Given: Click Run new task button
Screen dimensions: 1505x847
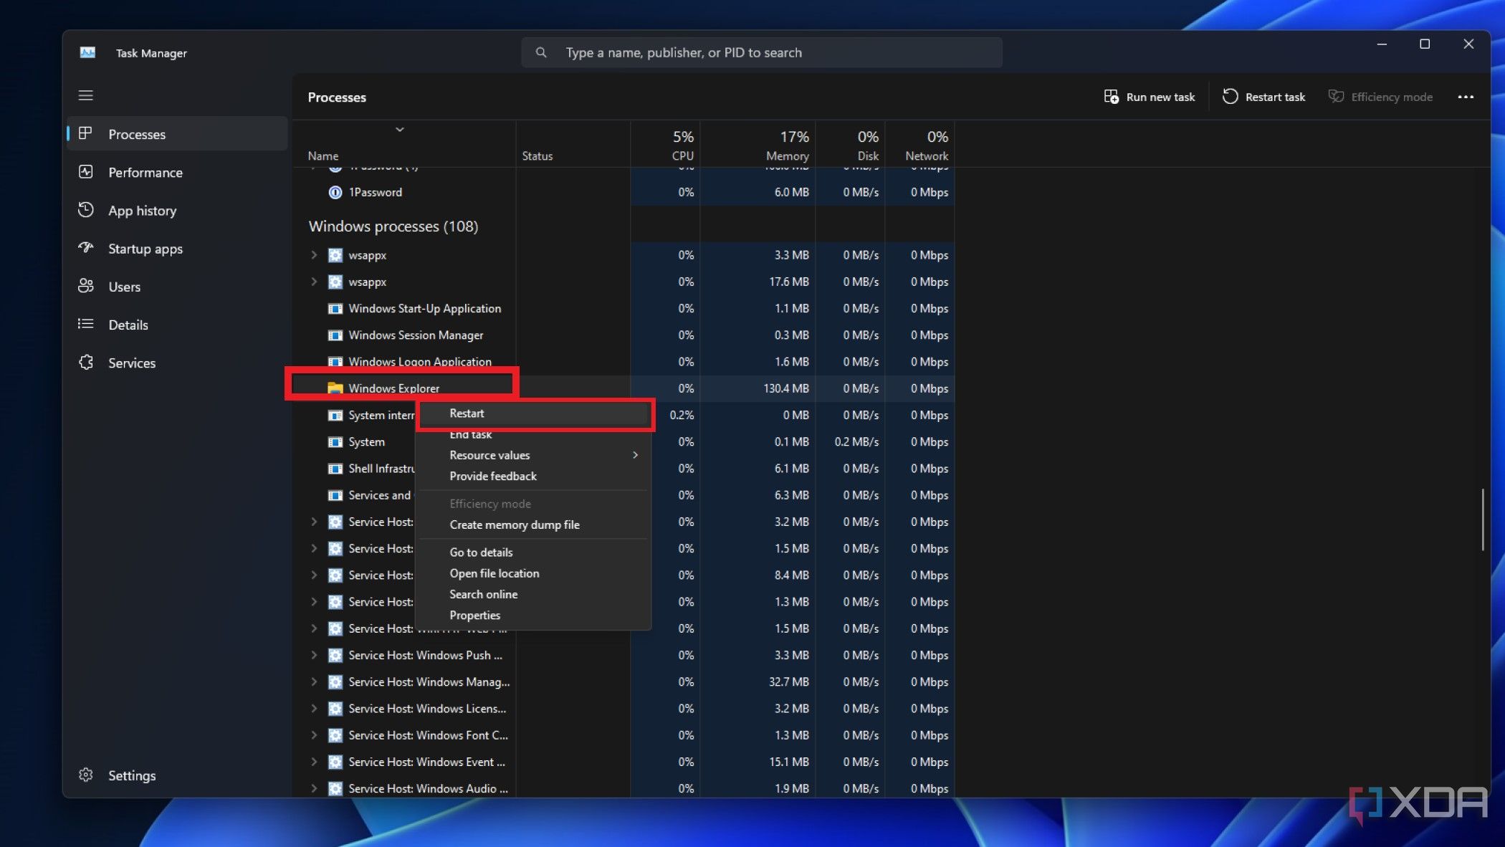Looking at the screenshot, I should tap(1150, 96).
